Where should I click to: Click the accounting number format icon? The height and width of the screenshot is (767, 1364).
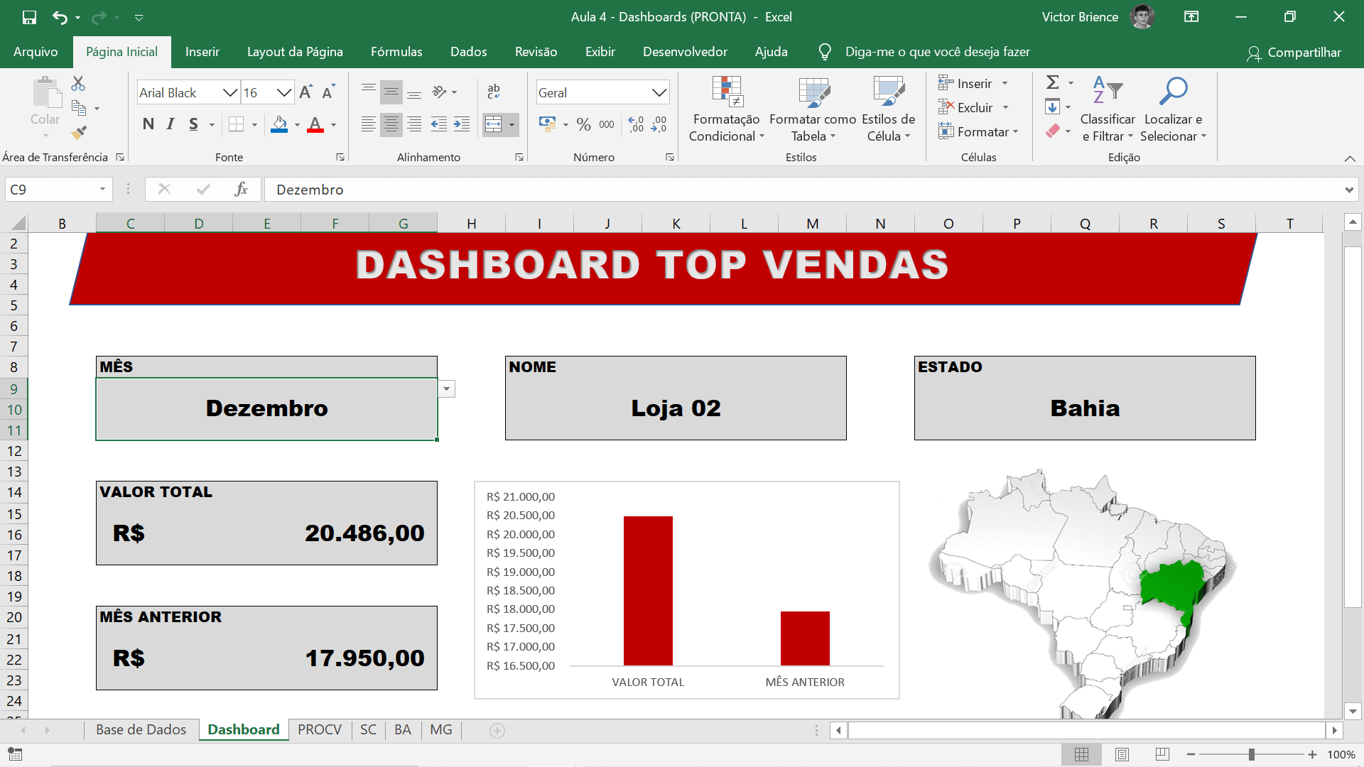547,124
